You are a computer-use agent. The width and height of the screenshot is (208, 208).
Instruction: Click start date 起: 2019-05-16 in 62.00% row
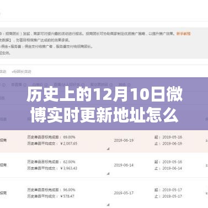tap(168, 162)
